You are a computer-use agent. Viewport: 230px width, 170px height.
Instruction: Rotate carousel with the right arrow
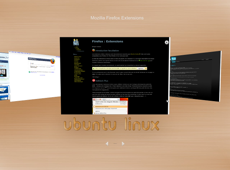point(123,144)
